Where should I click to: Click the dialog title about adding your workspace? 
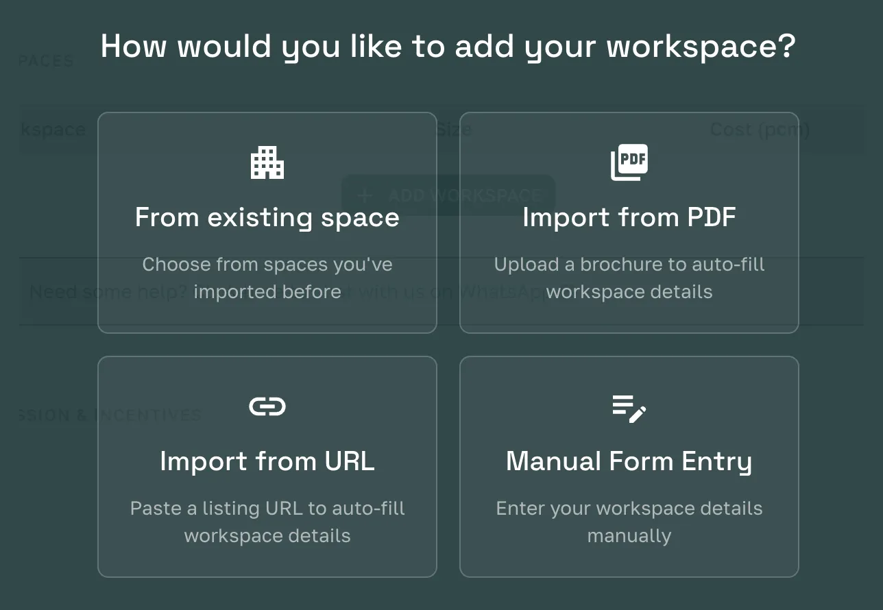[x=448, y=45]
